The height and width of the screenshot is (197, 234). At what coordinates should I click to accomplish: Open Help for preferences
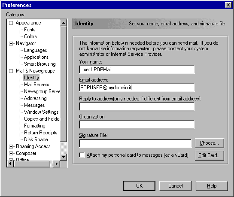pos(212,186)
